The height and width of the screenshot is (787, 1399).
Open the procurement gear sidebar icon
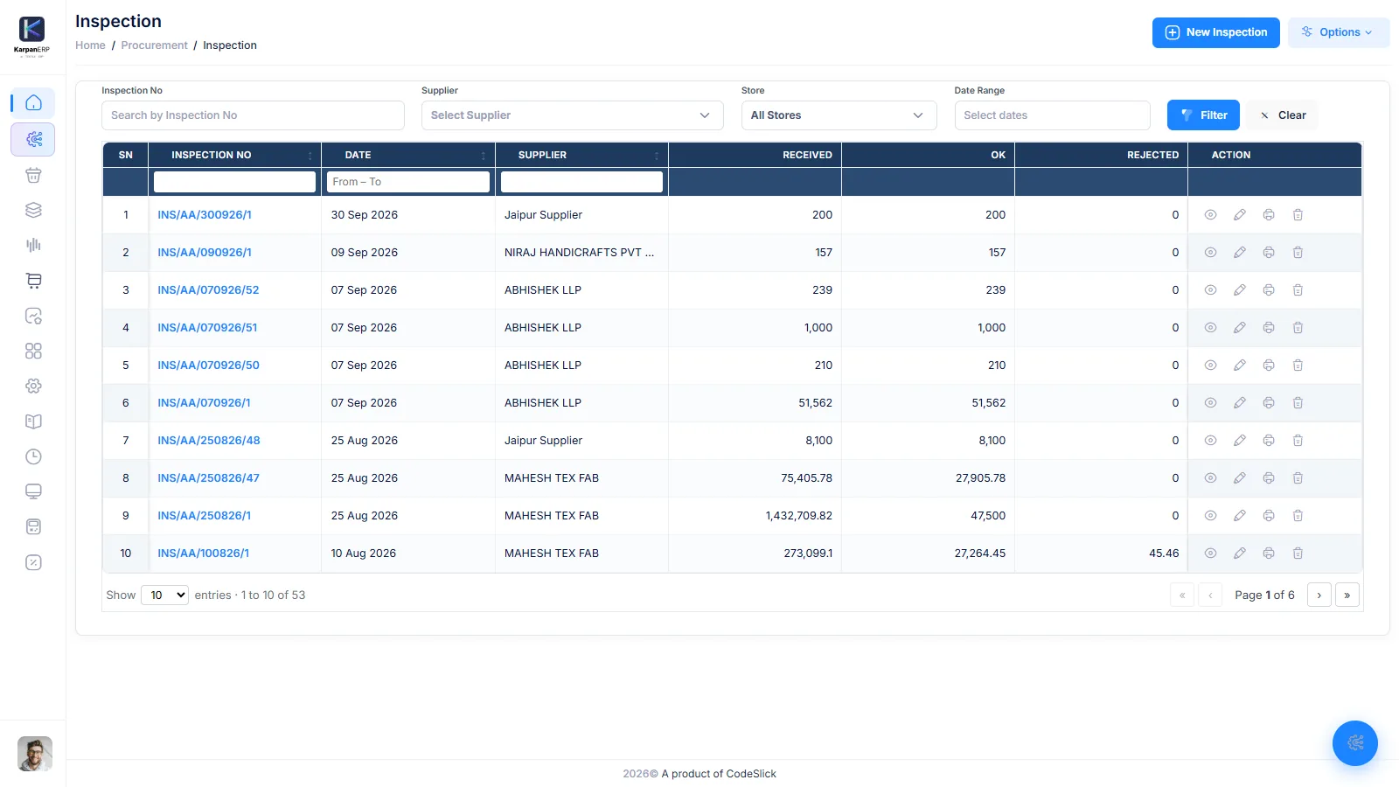[x=33, y=139]
